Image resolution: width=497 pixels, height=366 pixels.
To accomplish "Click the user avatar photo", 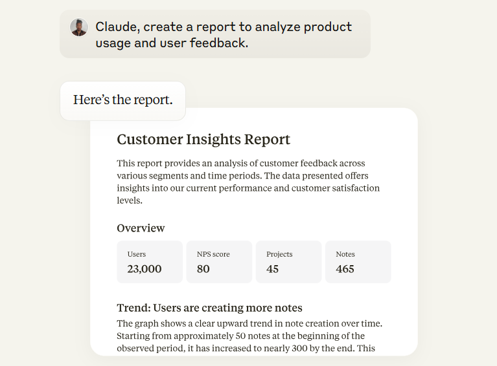I will pos(79,27).
